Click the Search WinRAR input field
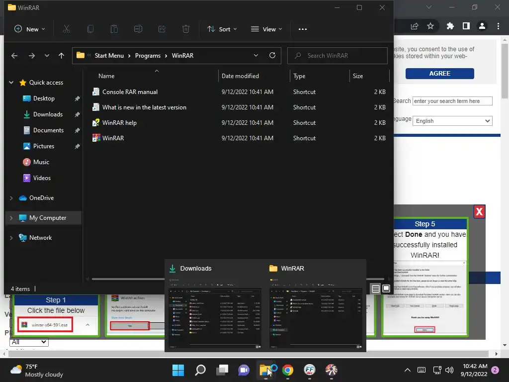Image resolution: width=509 pixels, height=382 pixels. (338, 56)
